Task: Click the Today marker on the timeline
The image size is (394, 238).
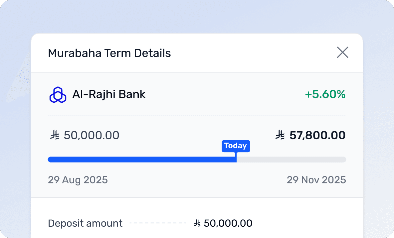Action: [236, 146]
